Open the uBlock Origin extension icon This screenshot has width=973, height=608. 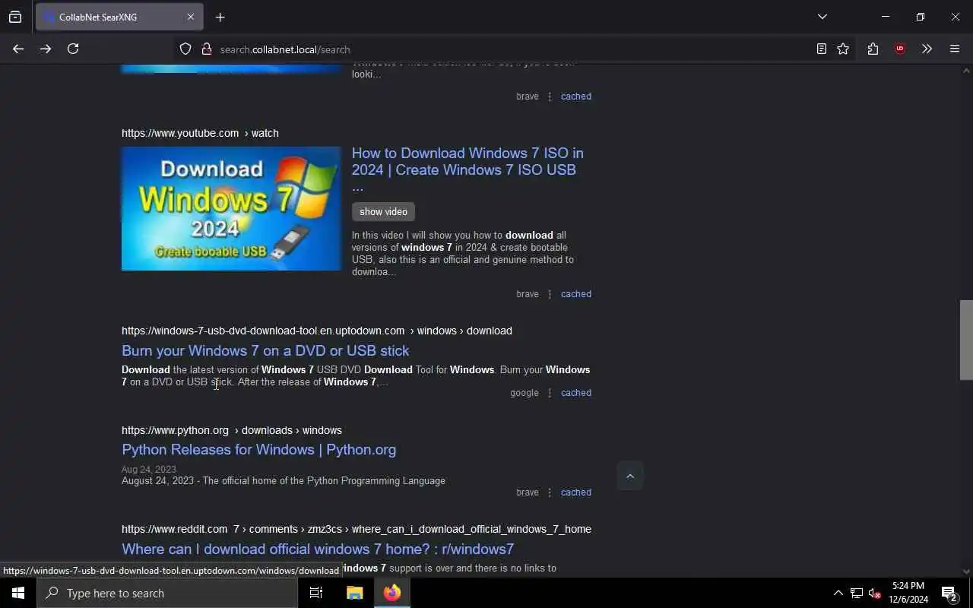click(900, 49)
